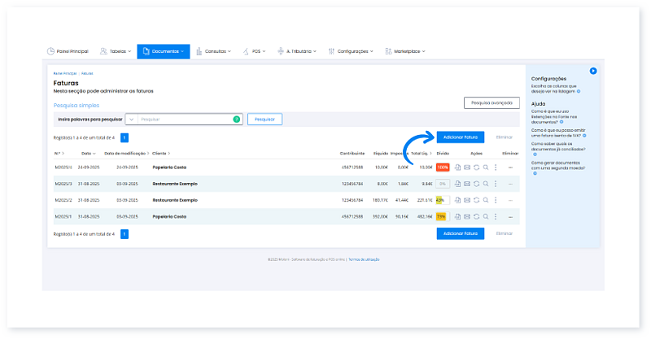Focus the Pesquisar text input field
Screen dimensions: 651x339
(x=183, y=119)
